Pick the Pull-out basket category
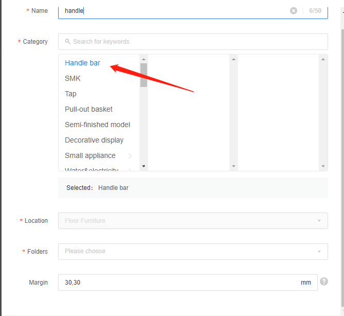Image resolution: width=344 pixels, height=316 pixels. 88,109
